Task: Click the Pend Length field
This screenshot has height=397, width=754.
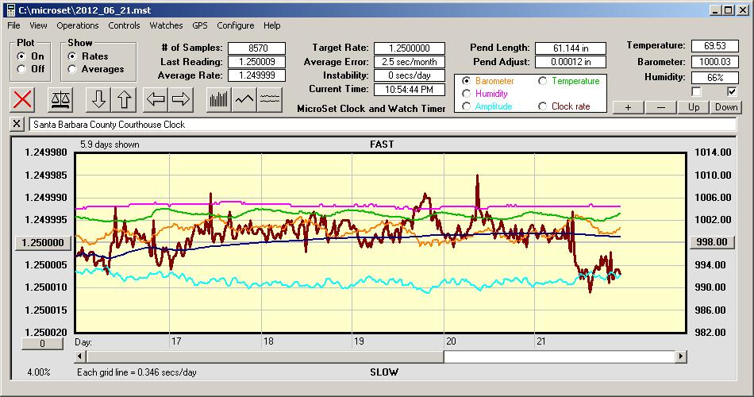Action: point(571,48)
